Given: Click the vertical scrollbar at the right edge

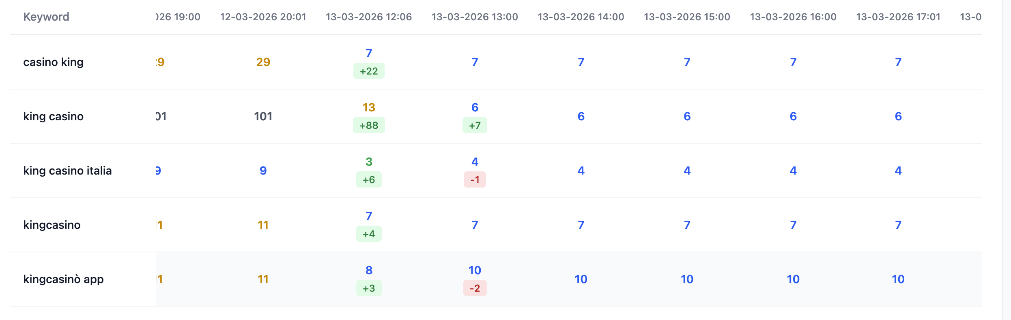Looking at the screenshot, I should tap(1006, 160).
